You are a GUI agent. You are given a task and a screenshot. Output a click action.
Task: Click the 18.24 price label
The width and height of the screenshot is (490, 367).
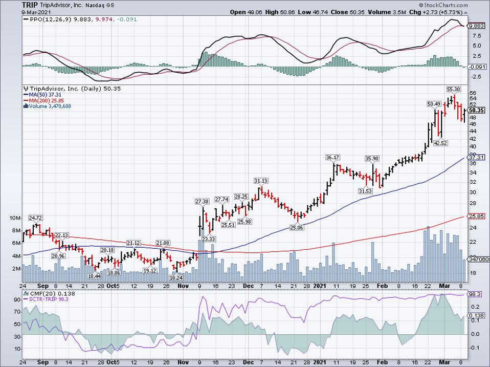pos(176,277)
